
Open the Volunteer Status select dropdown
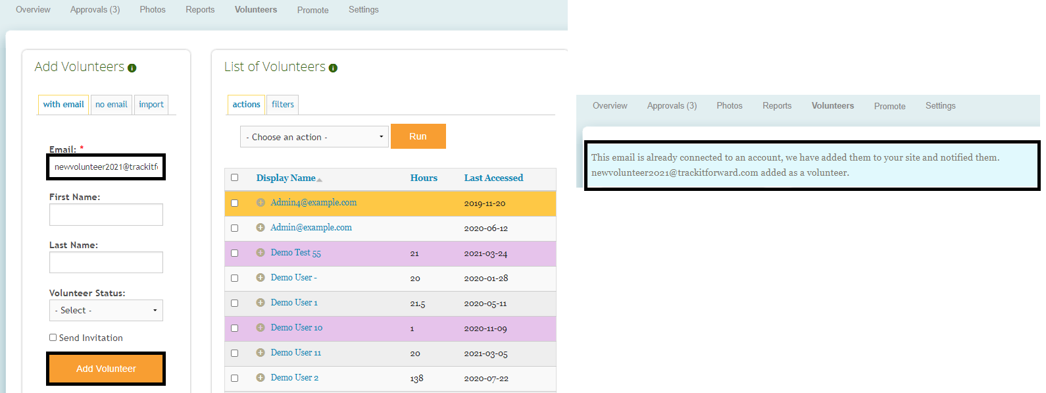pyautogui.click(x=106, y=310)
